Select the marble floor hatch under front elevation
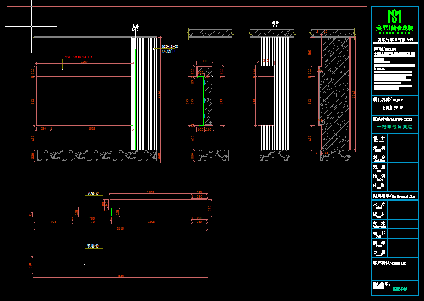The image size is (424, 301). pyautogui.click(x=96, y=156)
